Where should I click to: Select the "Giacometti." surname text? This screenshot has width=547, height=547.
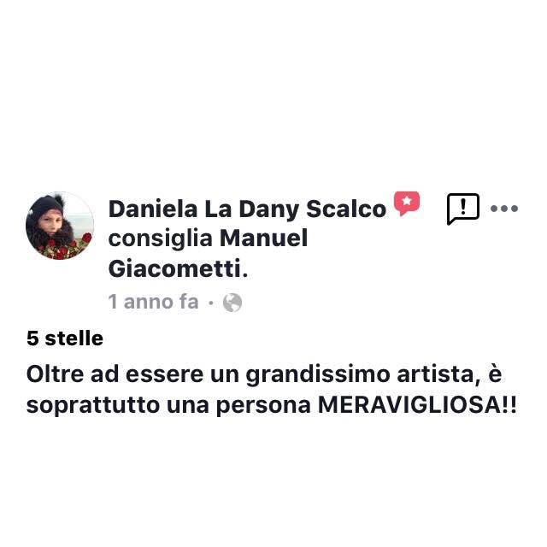[x=179, y=268]
